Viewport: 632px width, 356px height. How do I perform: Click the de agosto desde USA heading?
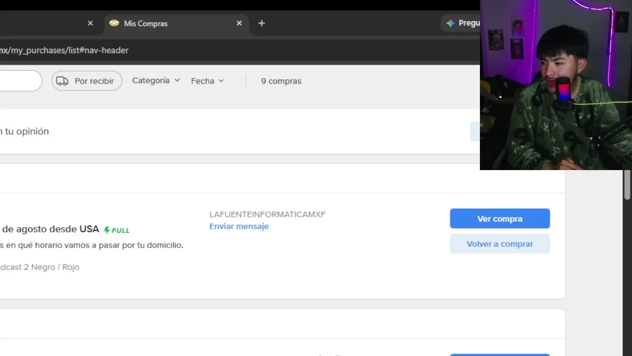tap(50, 229)
